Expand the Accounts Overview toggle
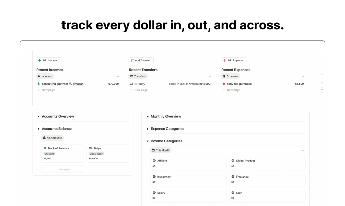This screenshot has width=345, height=206. (x=39, y=117)
